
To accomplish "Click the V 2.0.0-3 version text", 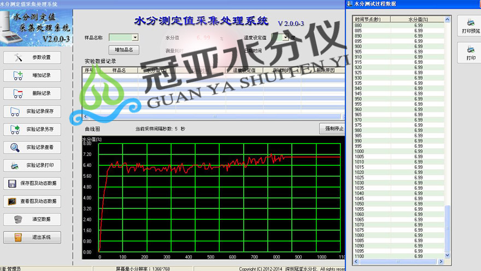I will coord(291,23).
